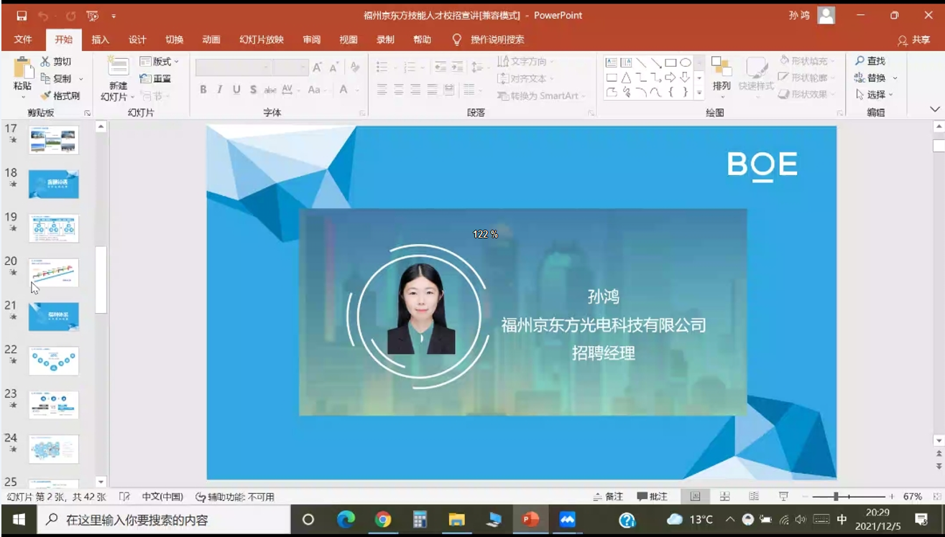This screenshot has width=945, height=537.
Task: Switch to the Slide Show (幻灯片放映) tab
Action: coord(262,39)
